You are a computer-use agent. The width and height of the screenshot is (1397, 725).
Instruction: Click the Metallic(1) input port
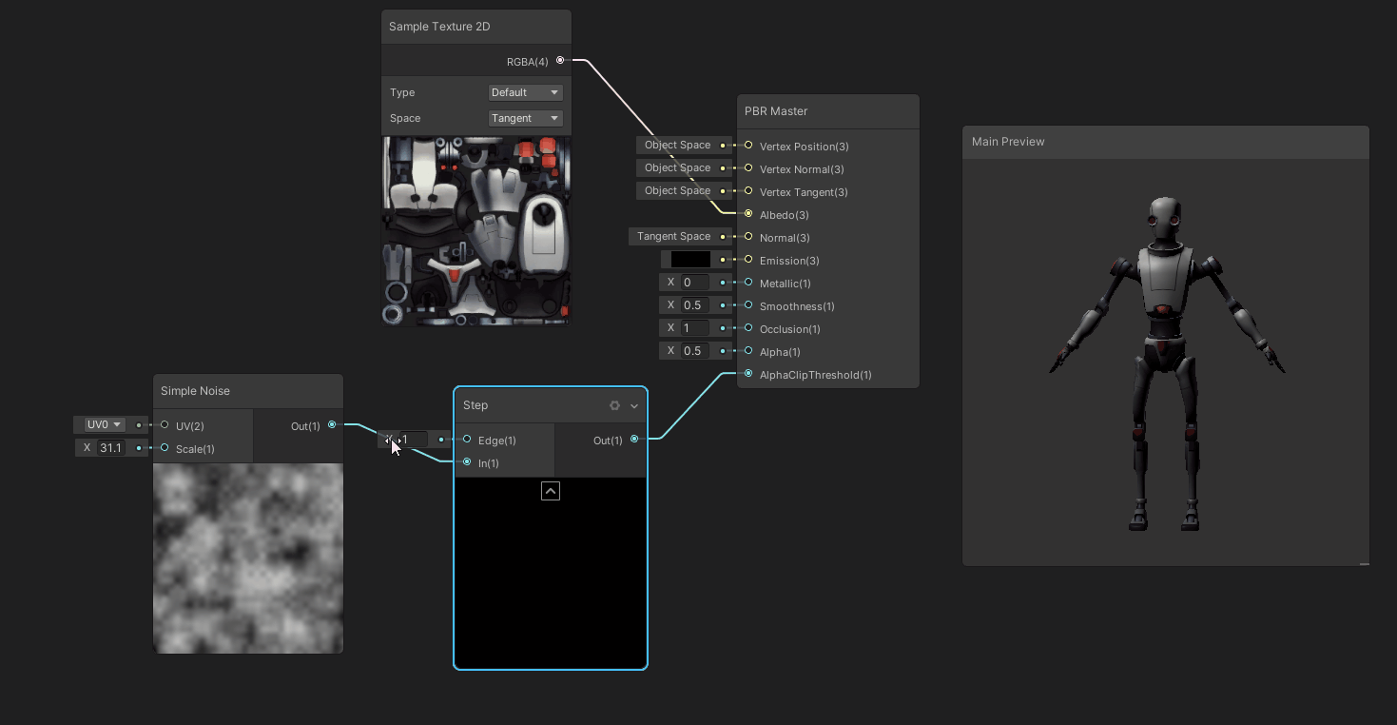click(x=748, y=283)
